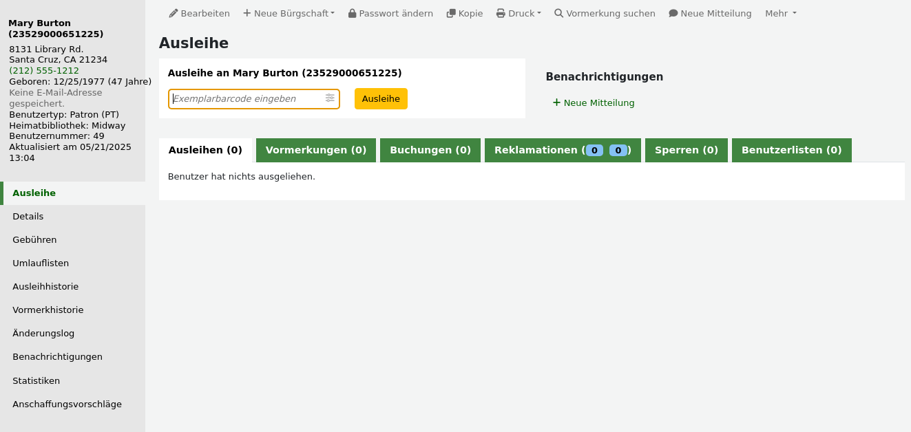Click the 'Benutzernummer: 49' line
The height and width of the screenshot is (432, 911).
[56, 136]
